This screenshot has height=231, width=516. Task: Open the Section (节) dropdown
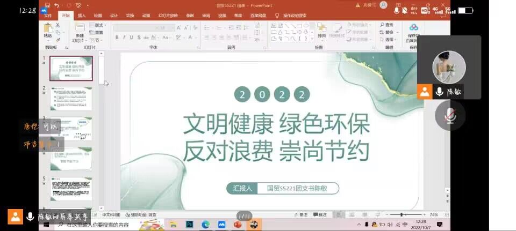(96, 40)
